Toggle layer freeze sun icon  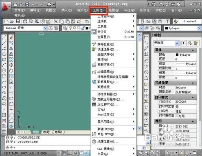coord(75,28)
